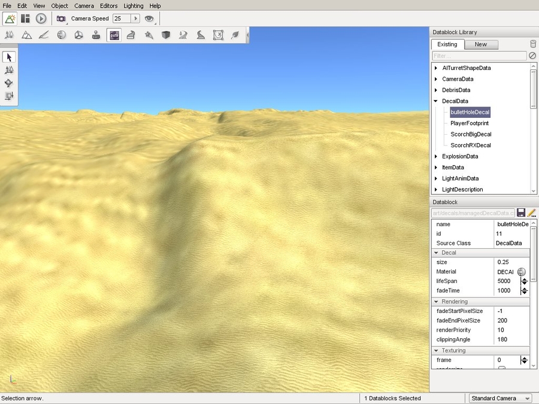Select the PlayerFootprint datablock

coord(470,123)
